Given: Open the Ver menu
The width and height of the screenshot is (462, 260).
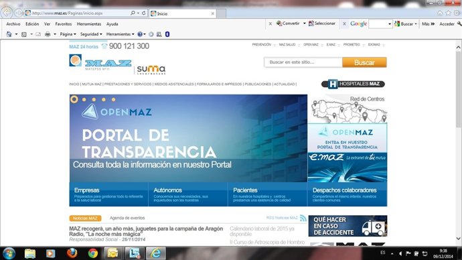Looking at the screenshot, I should click(47, 24).
